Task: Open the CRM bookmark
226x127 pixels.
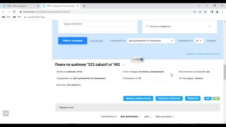Action: click(x=6, y=17)
